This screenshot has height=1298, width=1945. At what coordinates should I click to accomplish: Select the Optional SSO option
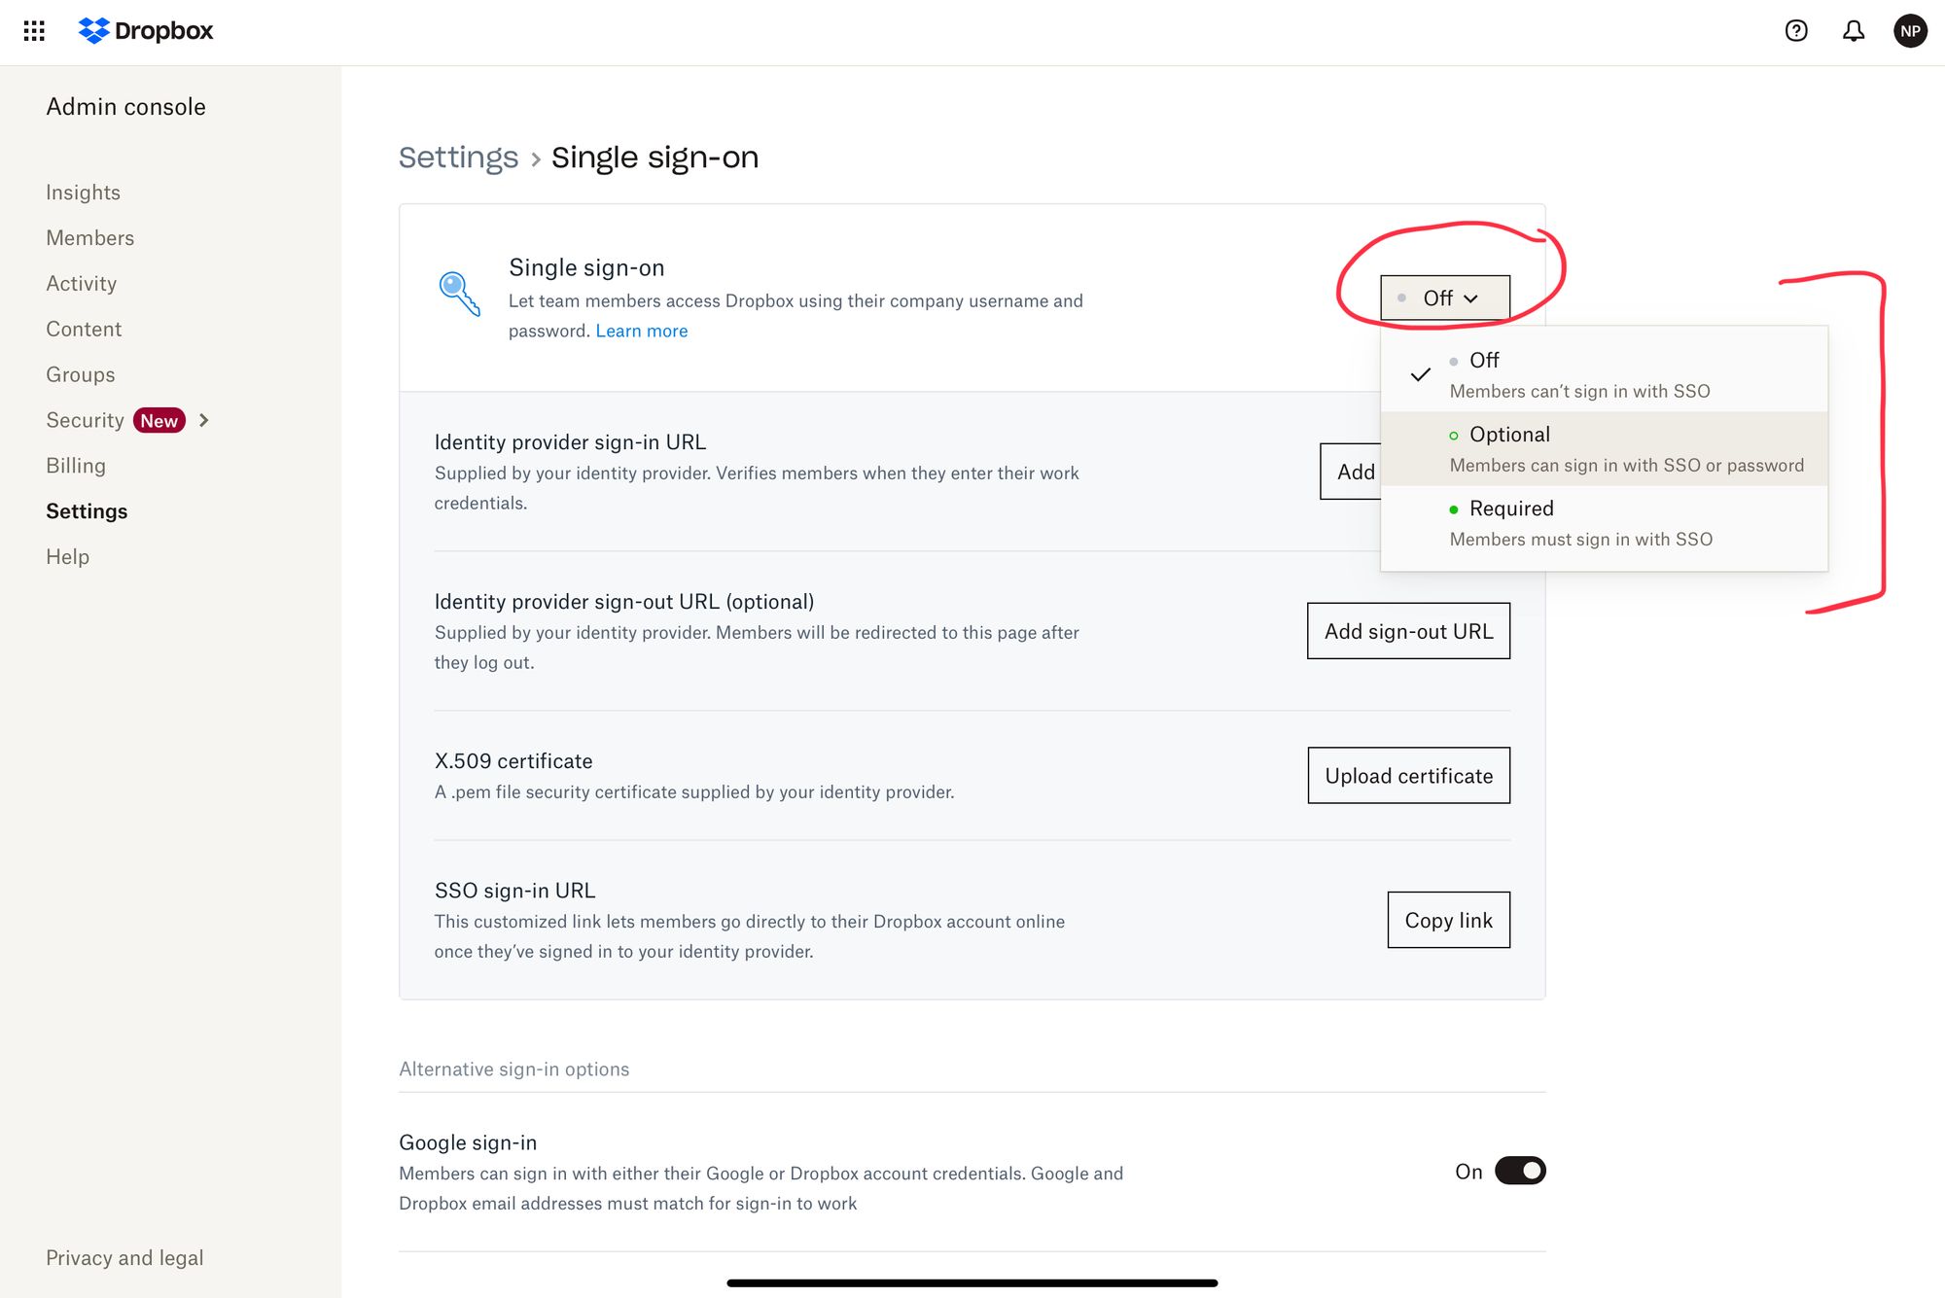point(1605,448)
